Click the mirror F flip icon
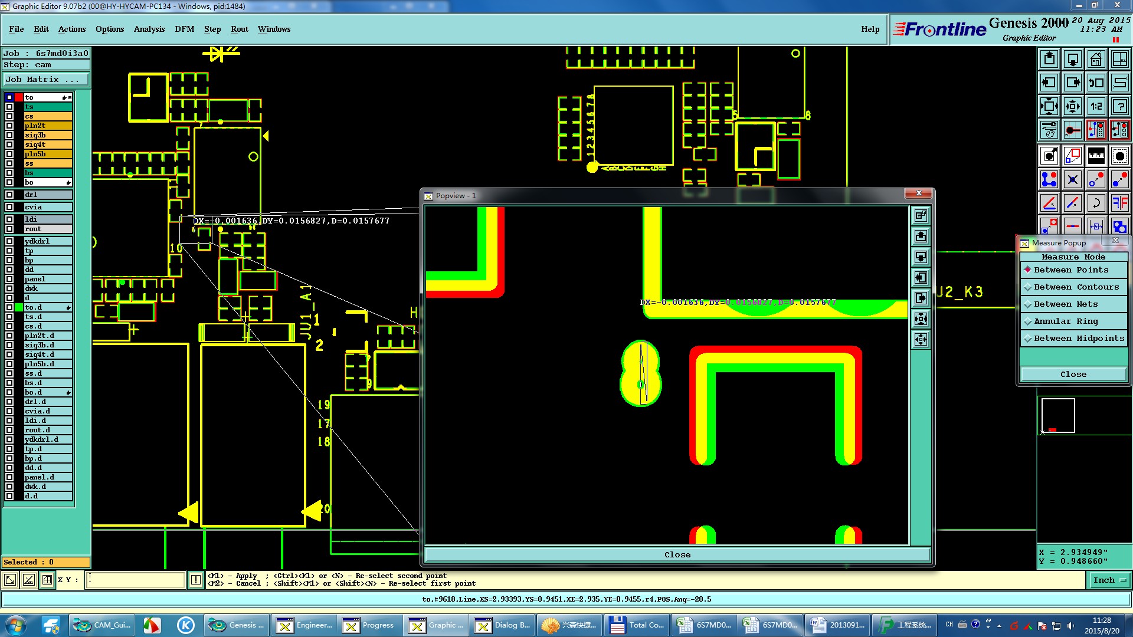 click(x=1119, y=203)
